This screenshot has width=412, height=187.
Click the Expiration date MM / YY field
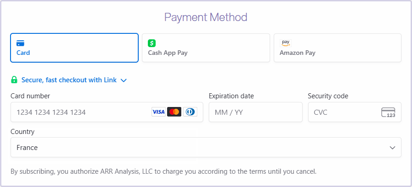[255, 112]
